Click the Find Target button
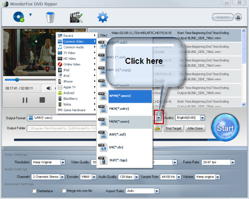This screenshot has height=199, width=249. pos(173,128)
